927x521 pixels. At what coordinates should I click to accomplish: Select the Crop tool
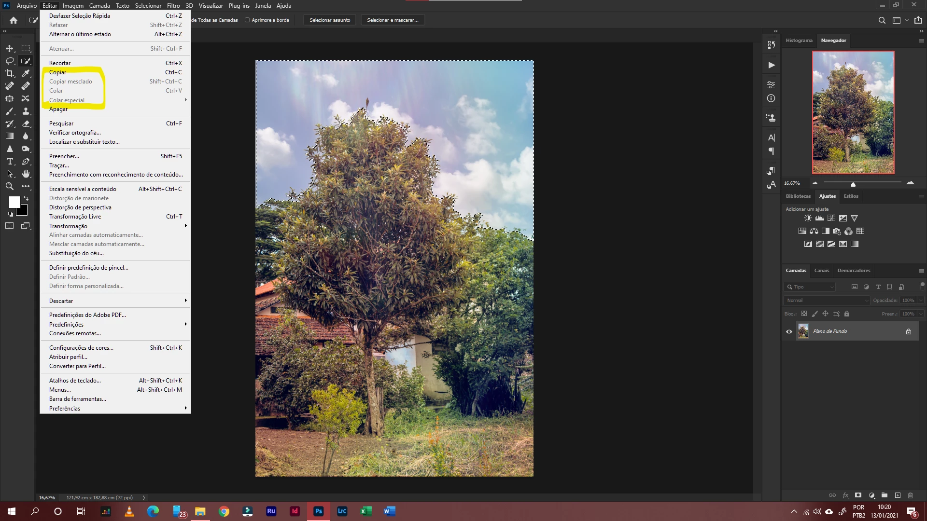tap(10, 73)
